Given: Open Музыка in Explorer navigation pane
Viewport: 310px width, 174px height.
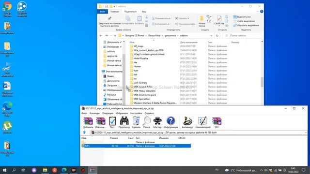Looking at the screenshot, I should [x=111, y=95].
